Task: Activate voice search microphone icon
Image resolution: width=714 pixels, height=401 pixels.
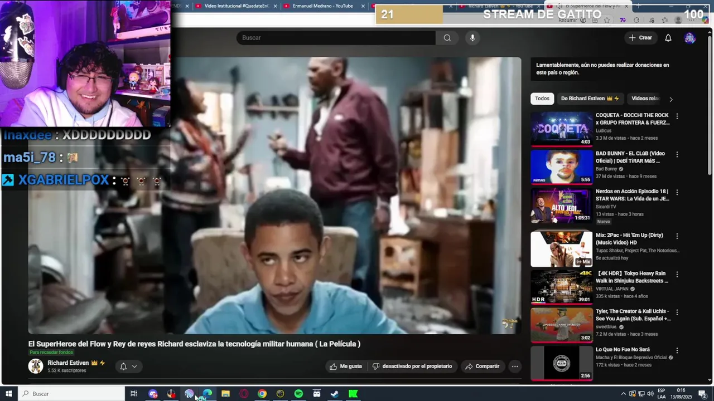Action: point(472,38)
